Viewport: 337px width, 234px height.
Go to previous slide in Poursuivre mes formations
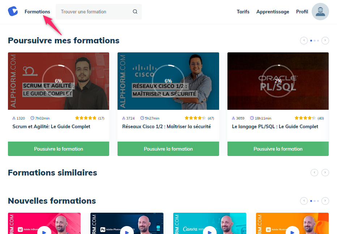click(x=304, y=40)
